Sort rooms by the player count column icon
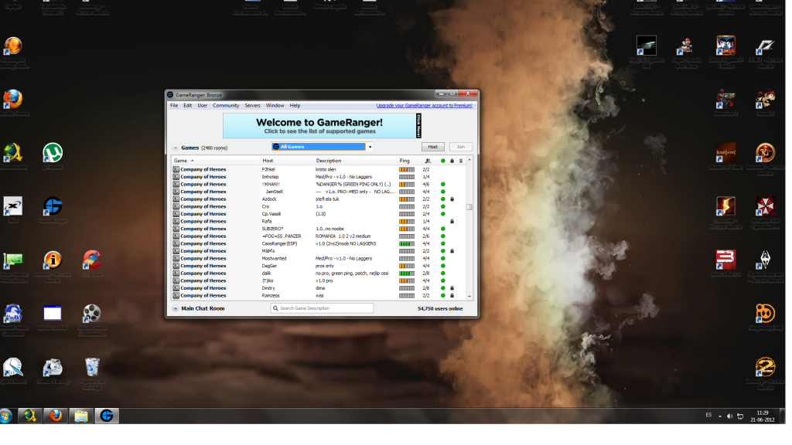The image size is (792, 445). [x=427, y=161]
